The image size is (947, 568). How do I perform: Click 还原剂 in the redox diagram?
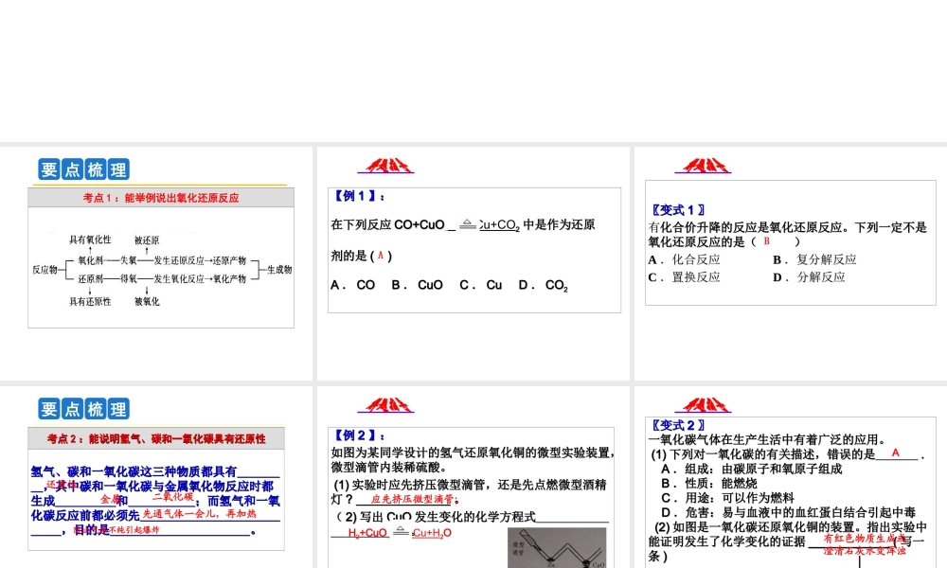91,279
